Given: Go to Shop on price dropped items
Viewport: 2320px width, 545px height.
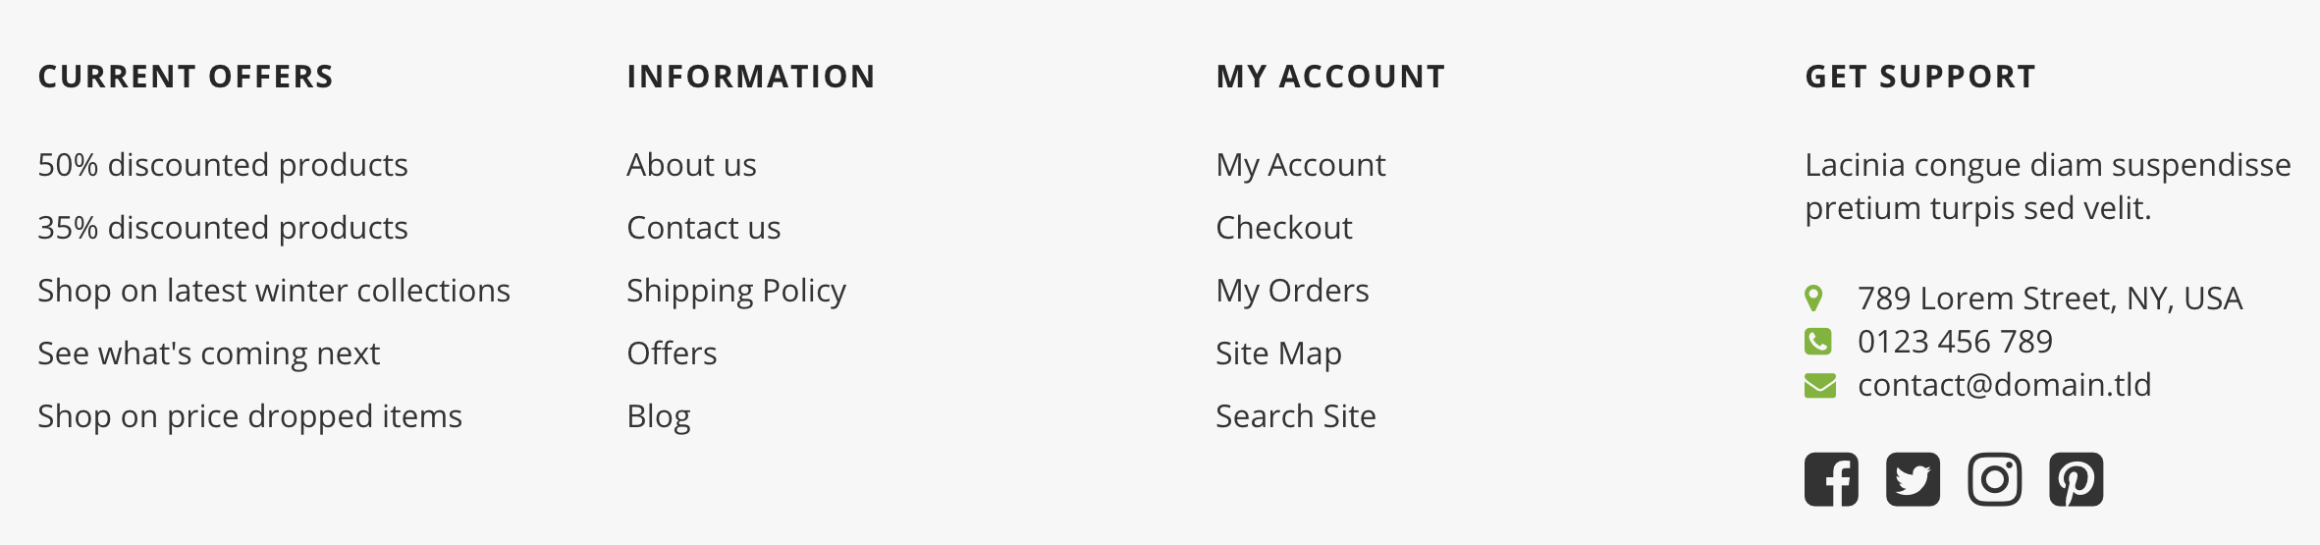Looking at the screenshot, I should [250, 416].
